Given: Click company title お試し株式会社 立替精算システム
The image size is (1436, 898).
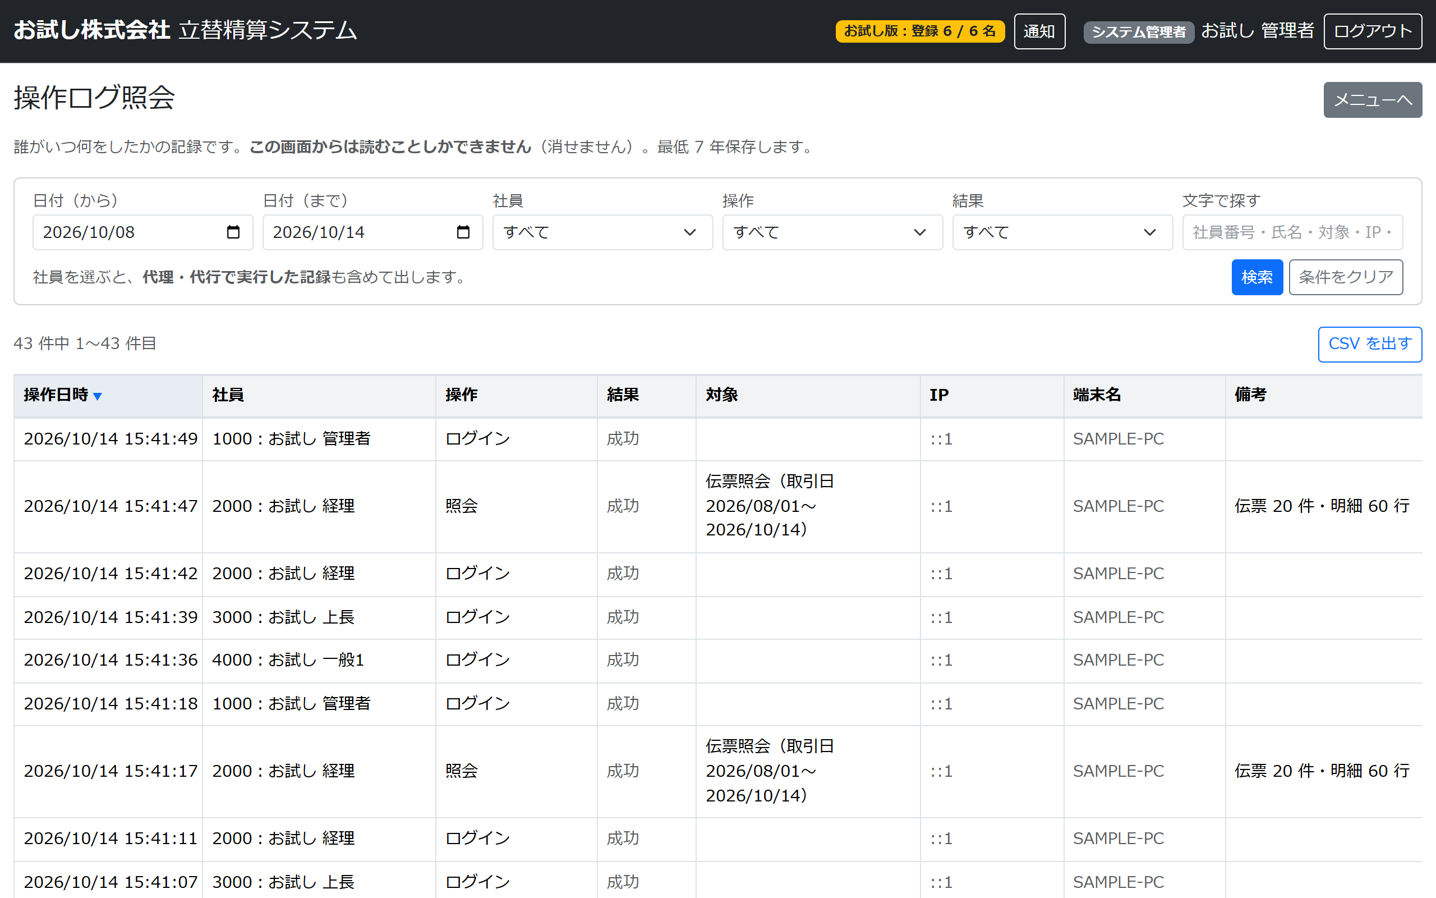Looking at the screenshot, I should point(185,30).
